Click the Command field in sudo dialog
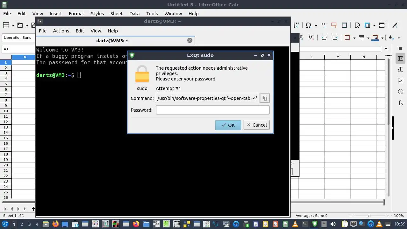 coord(207,98)
